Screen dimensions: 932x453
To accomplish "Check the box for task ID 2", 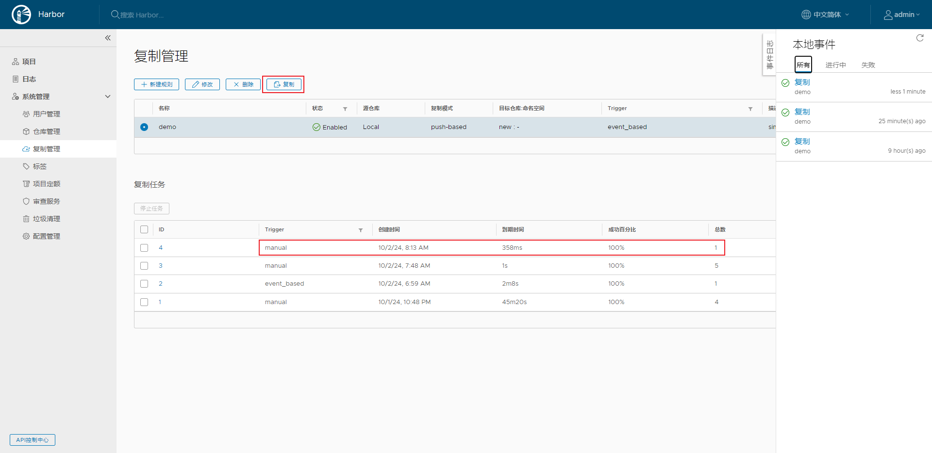I will tap(144, 284).
